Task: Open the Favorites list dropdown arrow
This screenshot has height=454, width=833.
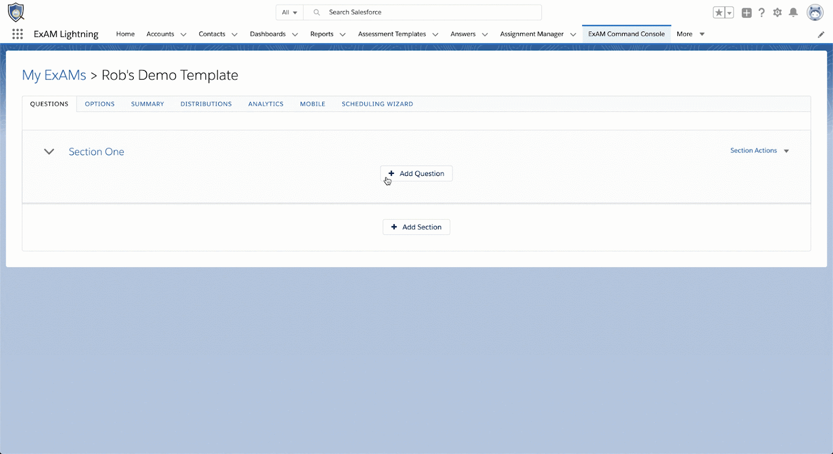Action: click(729, 12)
